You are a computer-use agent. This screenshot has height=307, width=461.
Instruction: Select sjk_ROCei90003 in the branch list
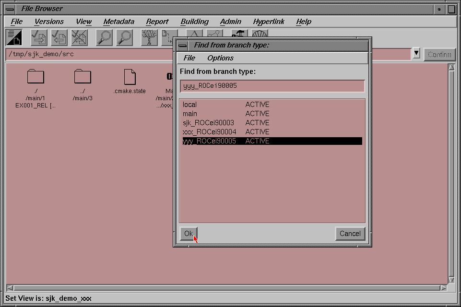tap(208, 123)
